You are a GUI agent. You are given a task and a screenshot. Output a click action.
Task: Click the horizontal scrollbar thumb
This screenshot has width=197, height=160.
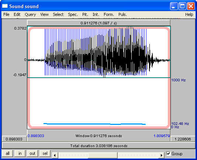point(103,155)
